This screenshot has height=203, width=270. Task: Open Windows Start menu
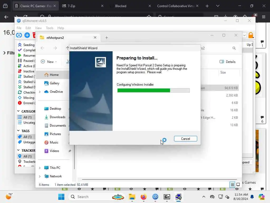(61, 197)
